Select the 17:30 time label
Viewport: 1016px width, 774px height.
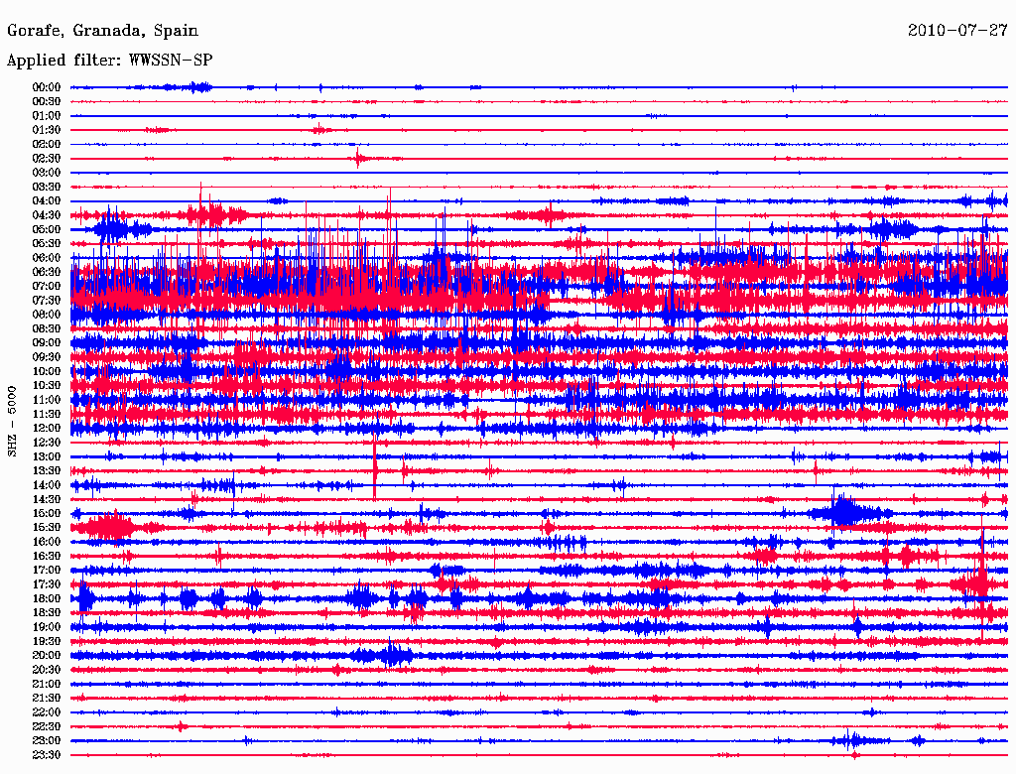(x=46, y=584)
